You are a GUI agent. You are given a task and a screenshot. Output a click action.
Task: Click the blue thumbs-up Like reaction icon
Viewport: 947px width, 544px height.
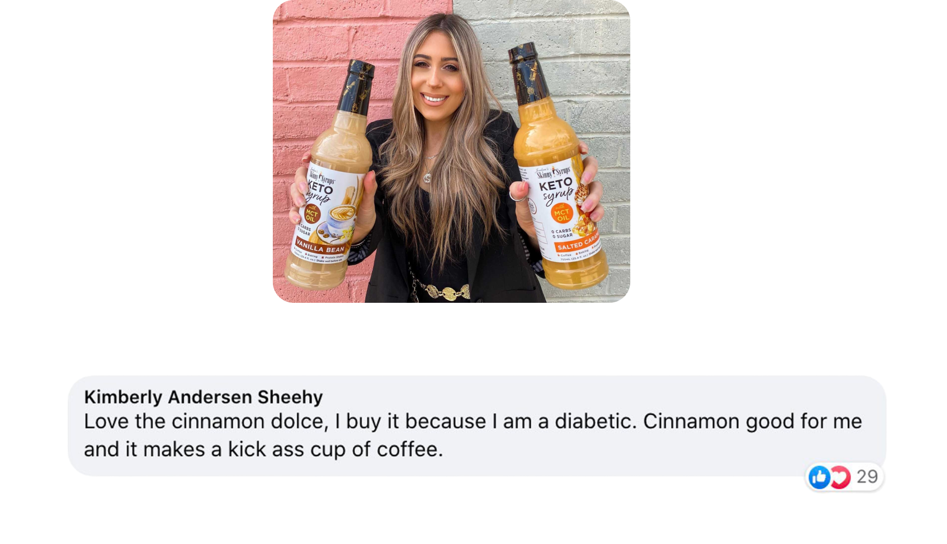(819, 477)
